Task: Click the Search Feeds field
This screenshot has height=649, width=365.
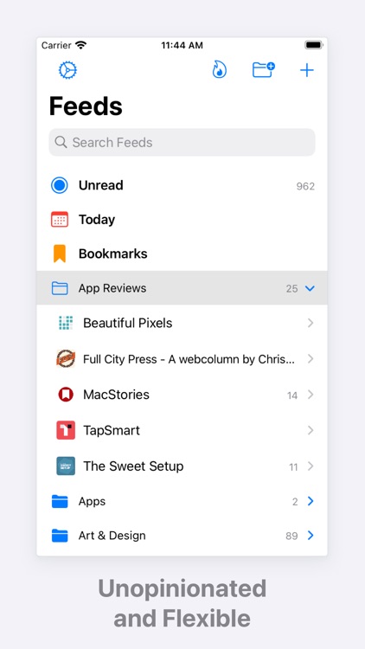Action: point(182,143)
